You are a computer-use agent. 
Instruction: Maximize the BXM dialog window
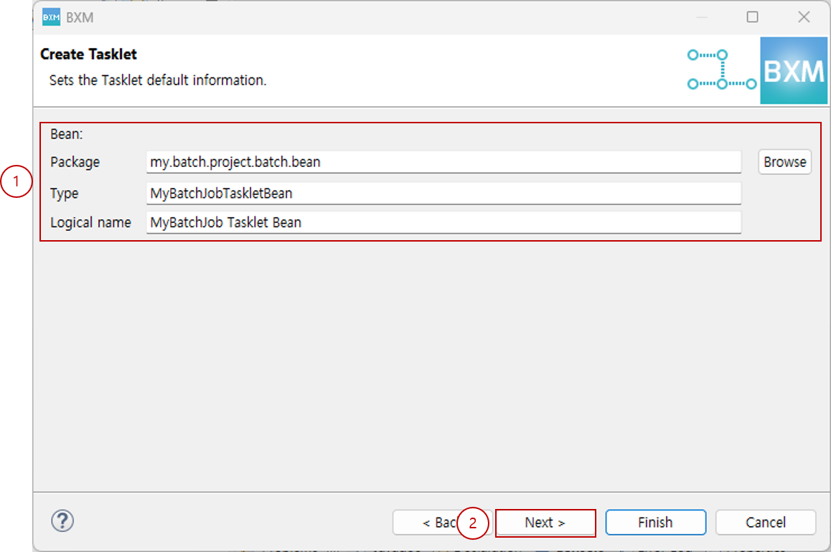(752, 17)
